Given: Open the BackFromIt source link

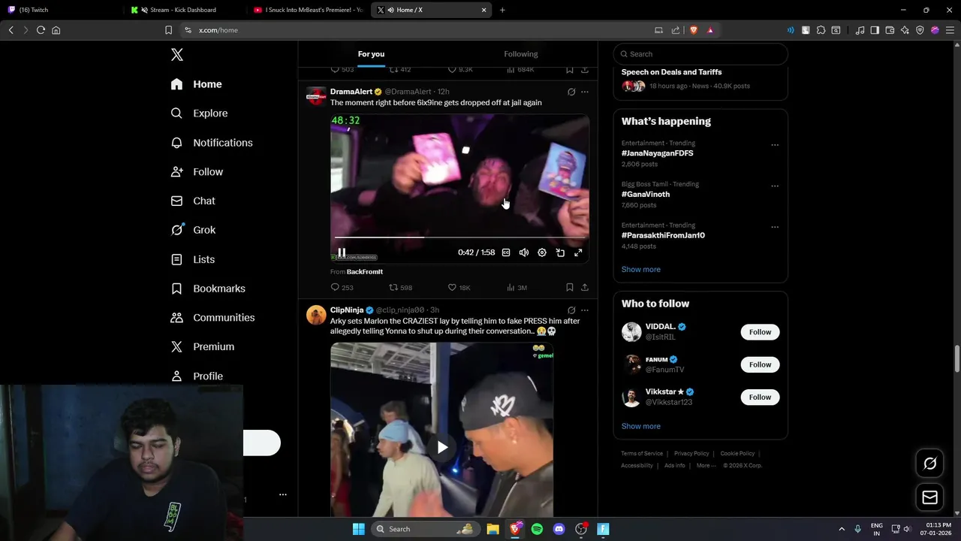Looking at the screenshot, I should (x=365, y=272).
